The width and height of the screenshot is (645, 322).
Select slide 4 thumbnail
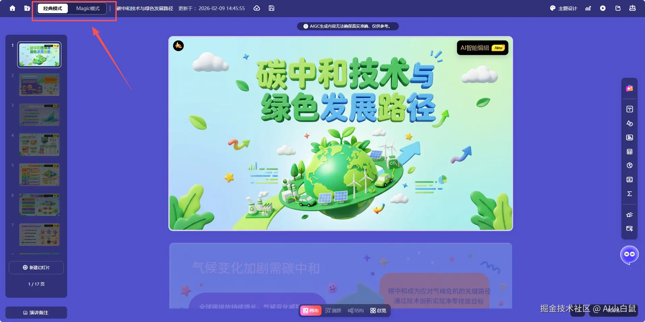point(39,144)
